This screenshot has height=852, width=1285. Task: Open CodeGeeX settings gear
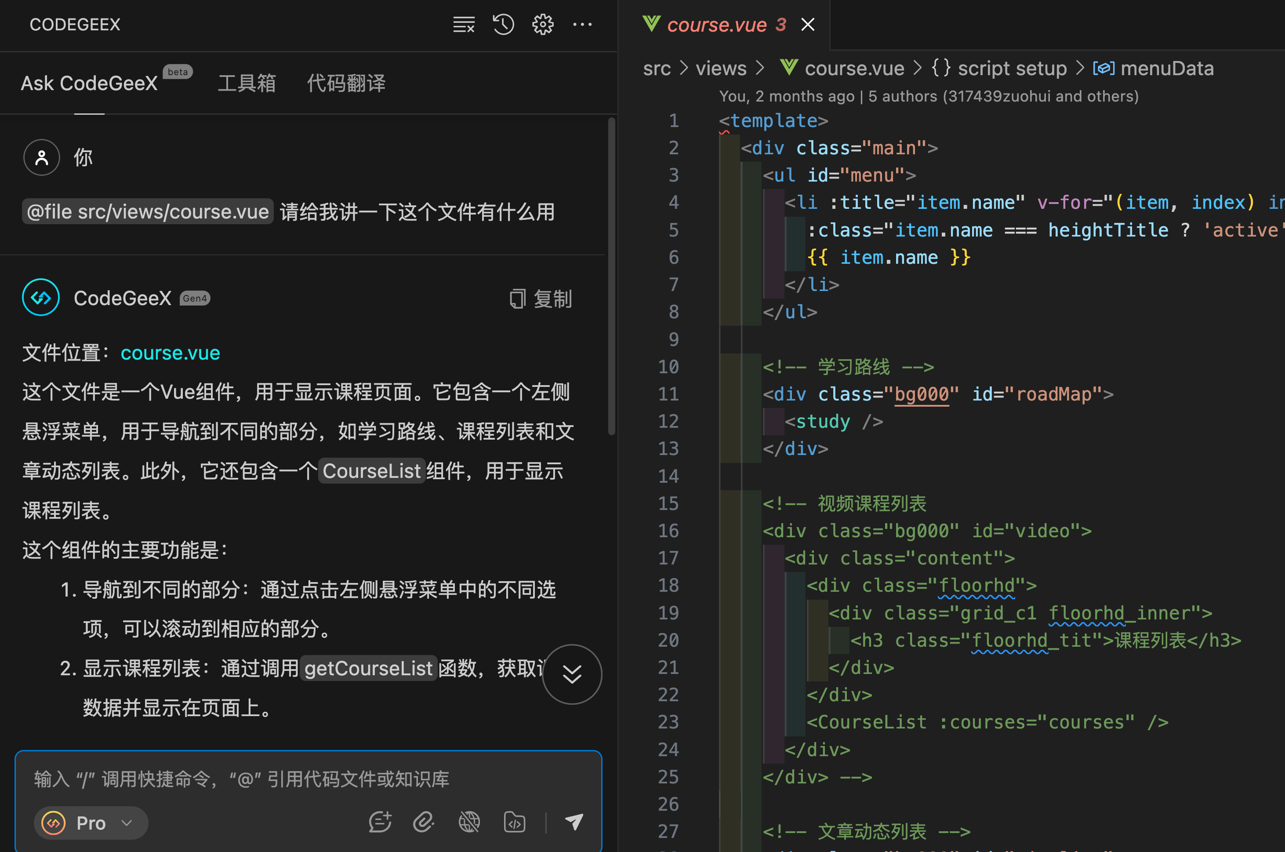543,25
